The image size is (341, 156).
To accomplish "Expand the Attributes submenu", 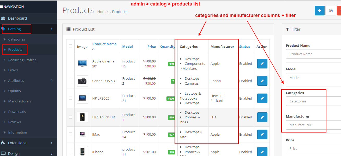I will click(x=16, y=80).
